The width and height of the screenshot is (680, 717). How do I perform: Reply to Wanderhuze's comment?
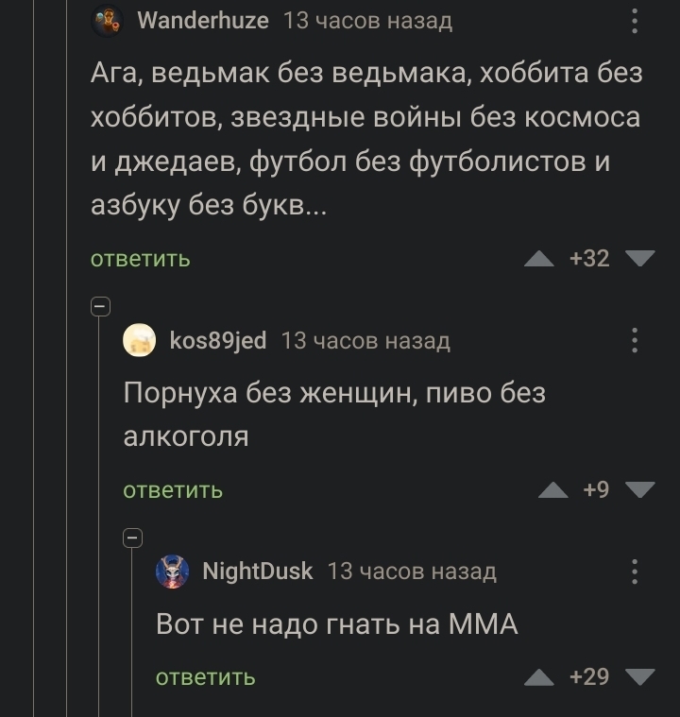(140, 259)
